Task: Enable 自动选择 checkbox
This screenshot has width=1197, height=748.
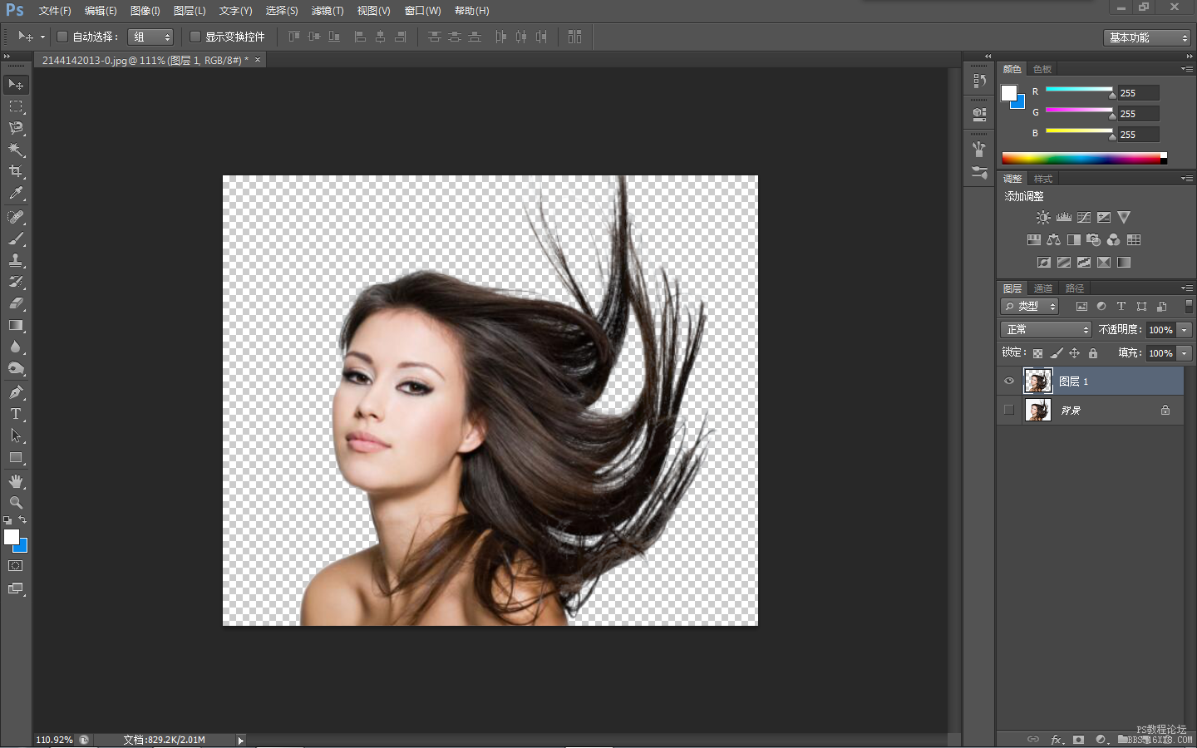Action: click(62, 37)
